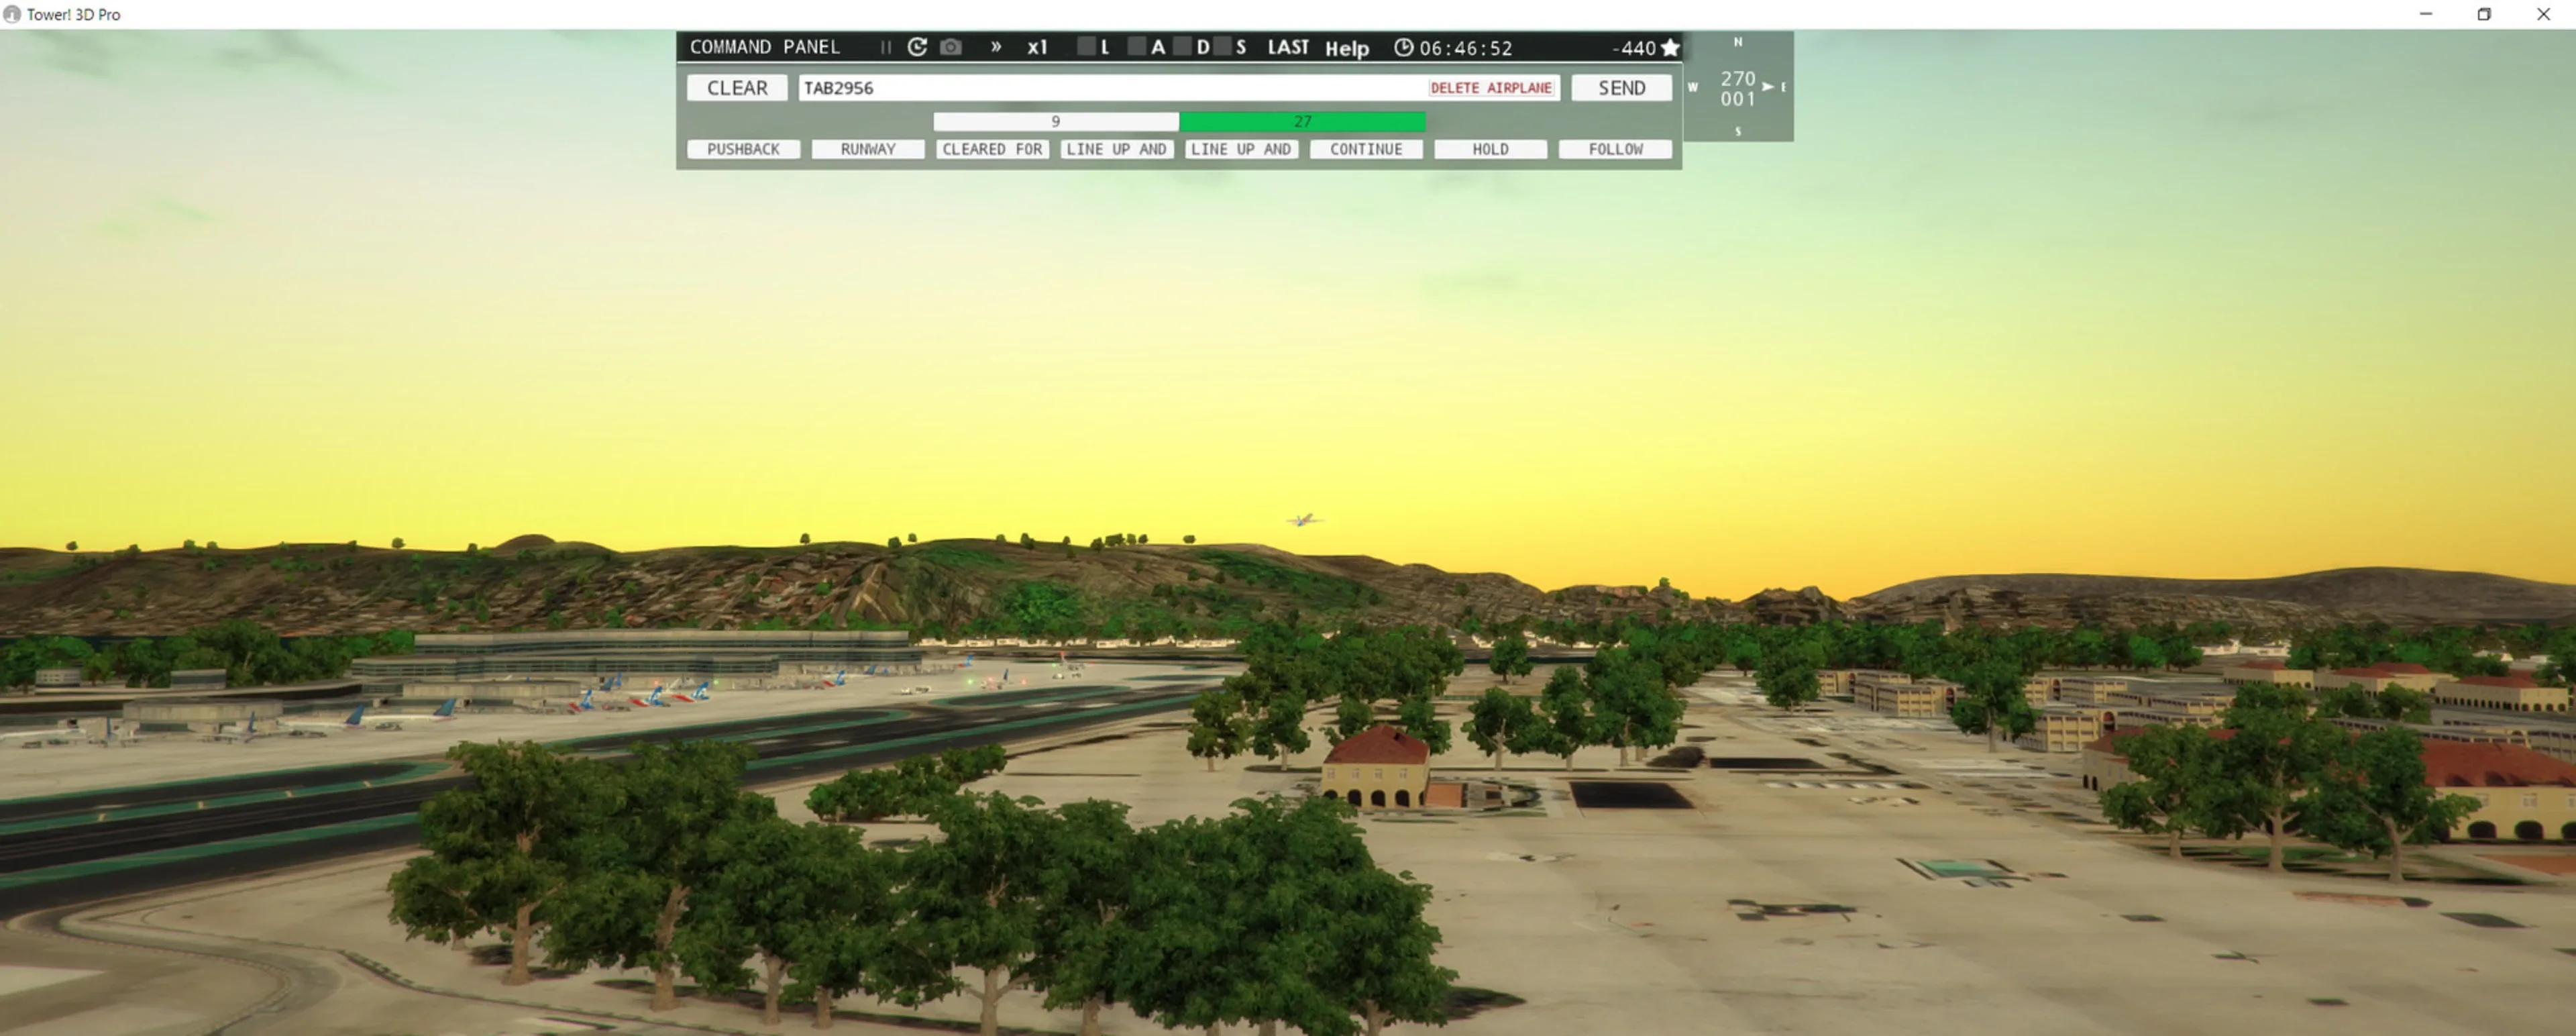
Task: Click the clock icon beside time
Action: 1404,48
